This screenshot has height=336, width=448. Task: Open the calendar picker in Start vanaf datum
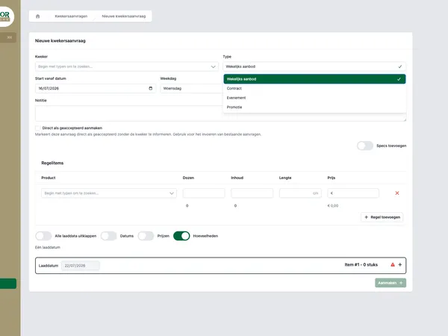[151, 88]
